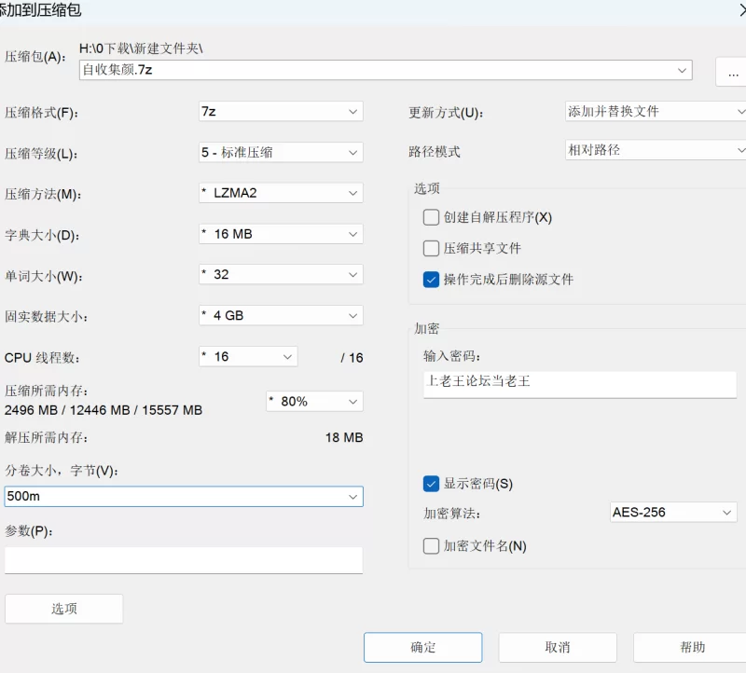The height and width of the screenshot is (673, 746).
Task: Open the archive format 7z dropdown
Action: pyautogui.click(x=281, y=111)
